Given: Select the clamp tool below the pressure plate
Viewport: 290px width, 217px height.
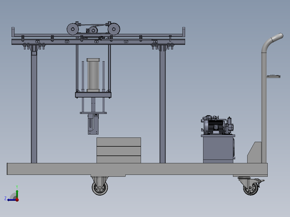Looking at the screenshot, I should click(93, 124).
